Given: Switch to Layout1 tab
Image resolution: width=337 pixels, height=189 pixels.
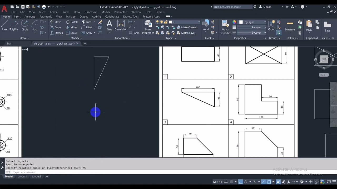Looking at the screenshot, I should 22,177.
